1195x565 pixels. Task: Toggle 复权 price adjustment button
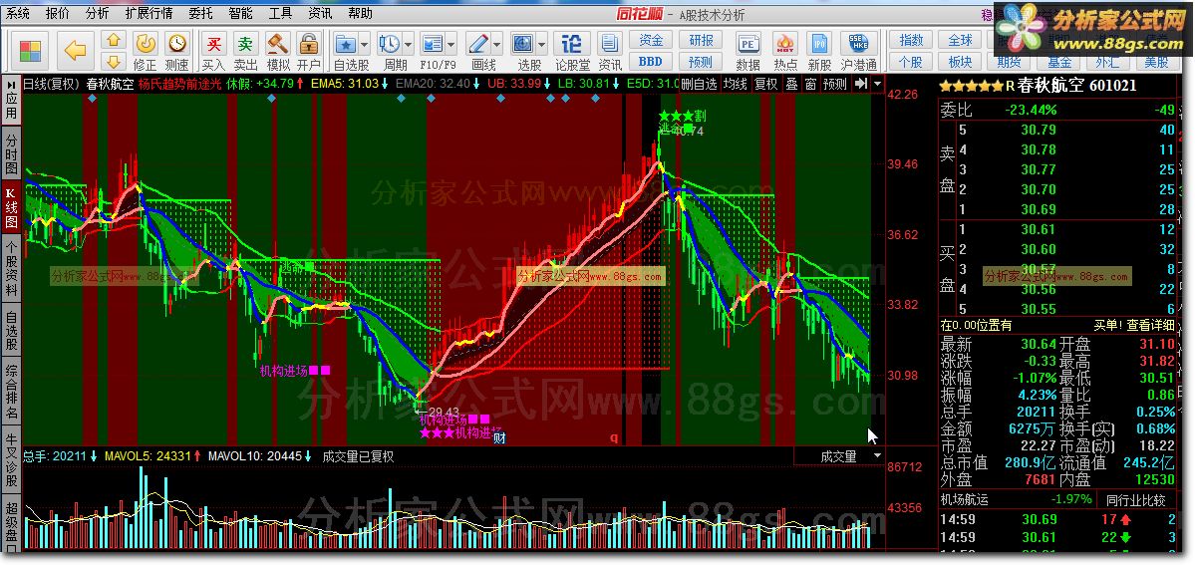(x=766, y=84)
